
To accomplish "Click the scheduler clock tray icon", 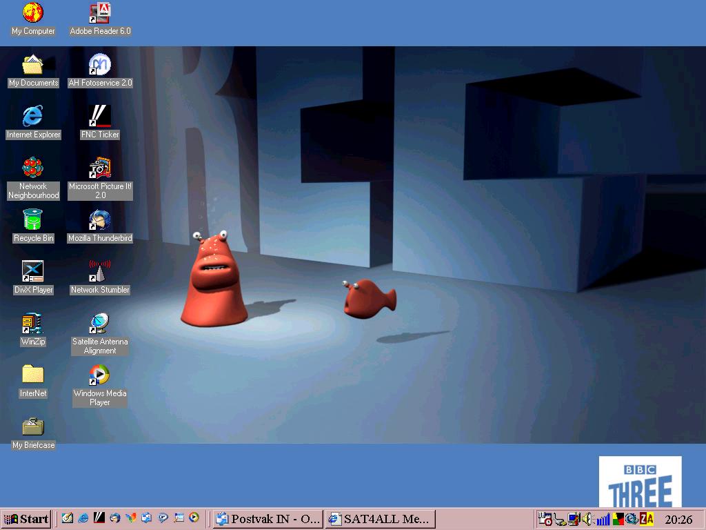I will (545, 520).
